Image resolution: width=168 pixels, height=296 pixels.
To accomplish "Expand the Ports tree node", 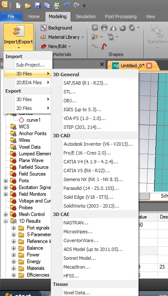I will tap(5, 181).
